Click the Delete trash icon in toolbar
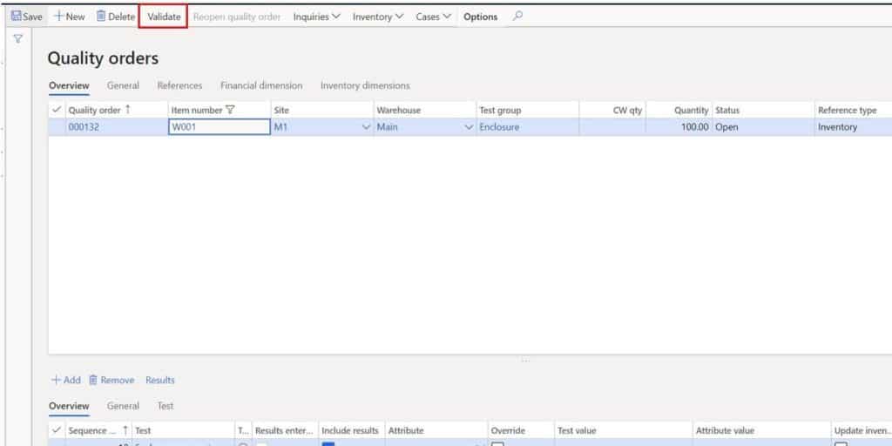The height and width of the screenshot is (446, 892). point(101,17)
